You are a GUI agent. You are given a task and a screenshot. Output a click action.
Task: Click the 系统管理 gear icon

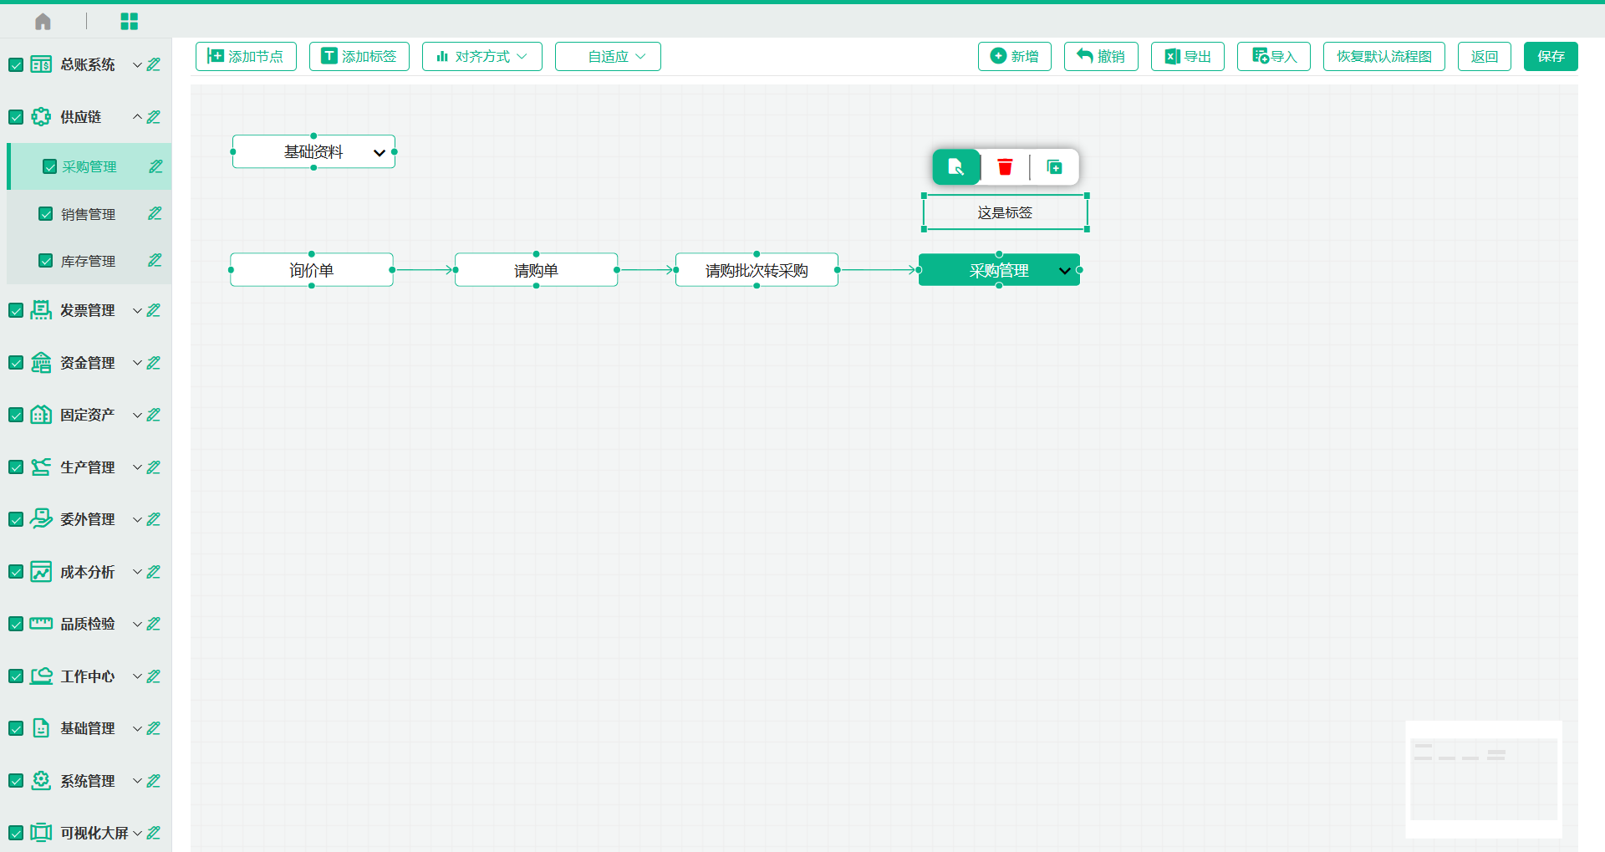pyautogui.click(x=41, y=781)
